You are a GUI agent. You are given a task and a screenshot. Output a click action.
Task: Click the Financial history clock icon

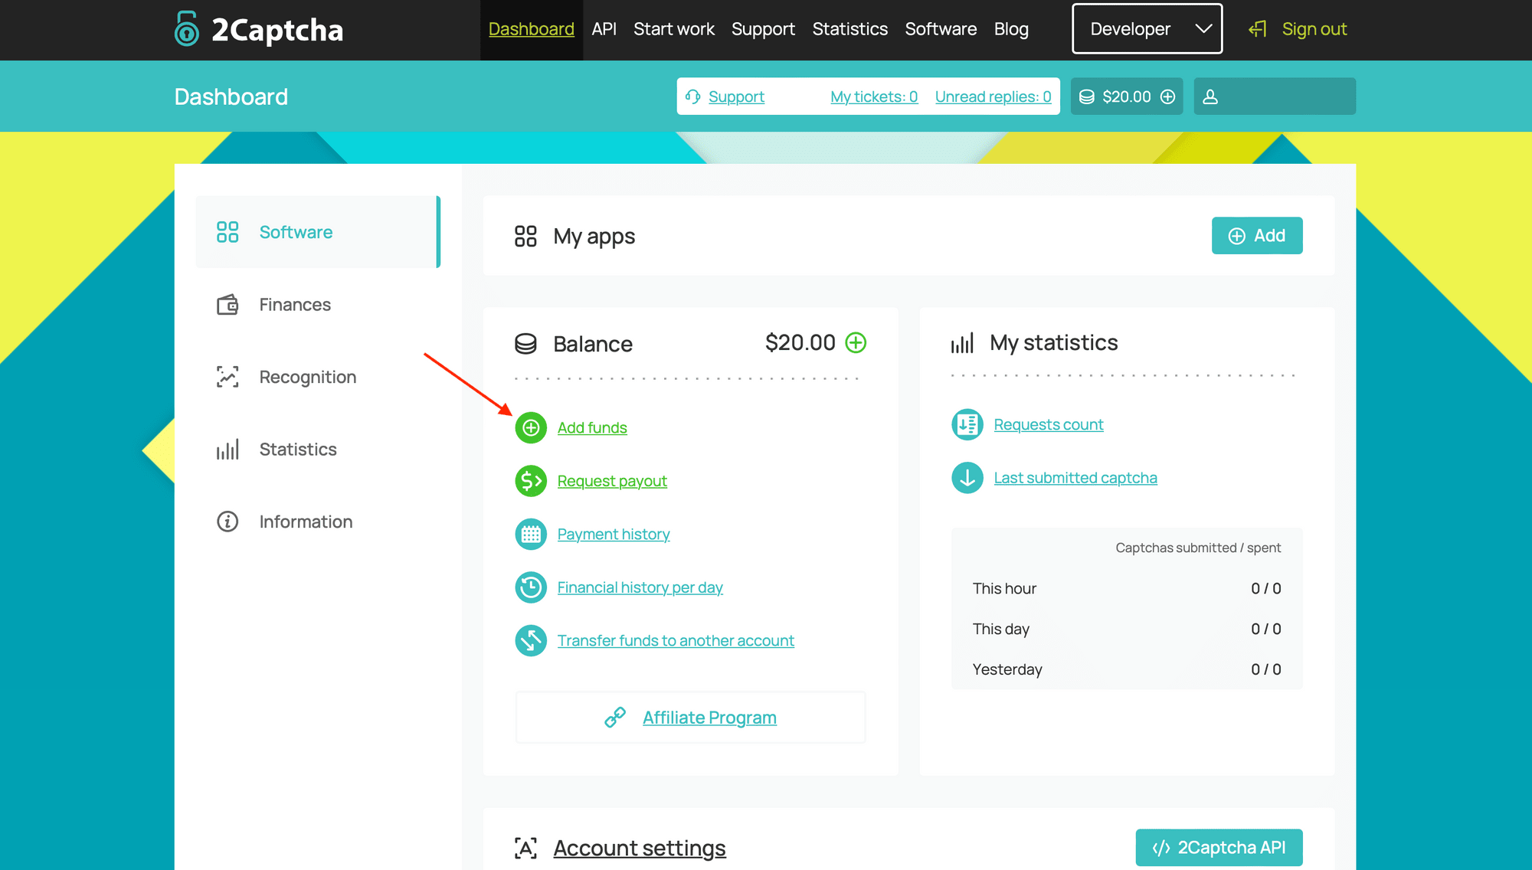(x=531, y=587)
